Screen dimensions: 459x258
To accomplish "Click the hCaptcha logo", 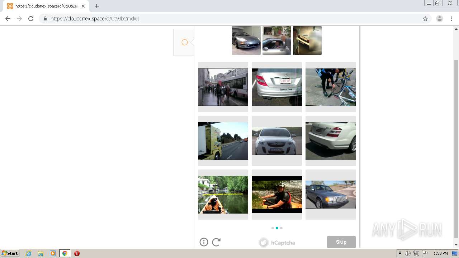I will point(277,243).
